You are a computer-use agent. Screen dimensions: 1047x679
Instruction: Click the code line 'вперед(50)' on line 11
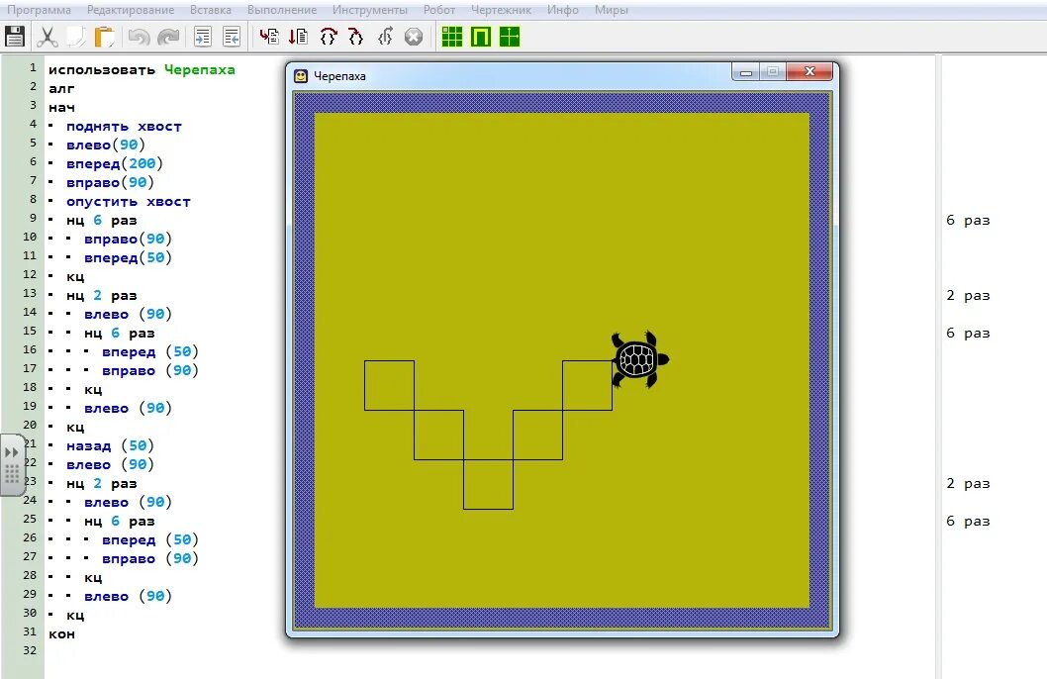(x=128, y=257)
